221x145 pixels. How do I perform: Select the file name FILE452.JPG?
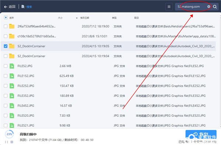26,105
